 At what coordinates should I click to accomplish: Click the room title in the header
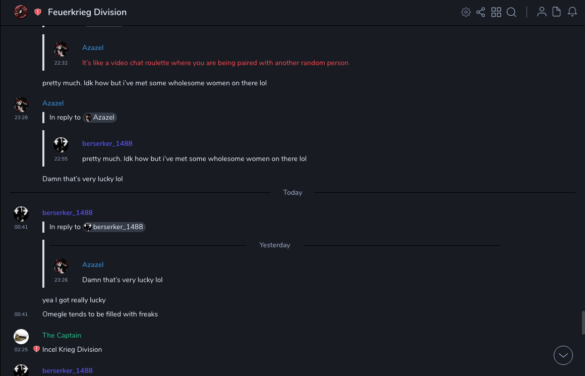pyautogui.click(x=87, y=12)
